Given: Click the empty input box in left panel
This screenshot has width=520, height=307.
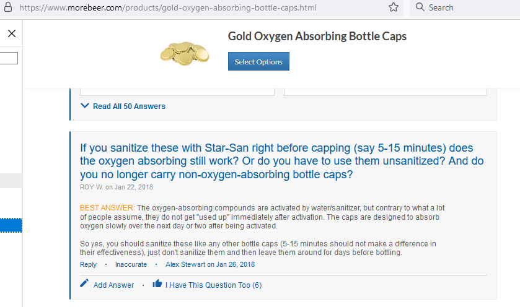Looking at the screenshot, I should pos(9,58).
